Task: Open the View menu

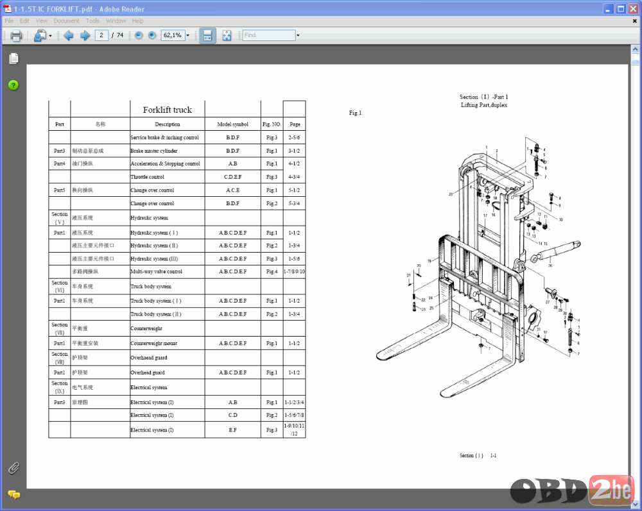Action: coord(42,21)
